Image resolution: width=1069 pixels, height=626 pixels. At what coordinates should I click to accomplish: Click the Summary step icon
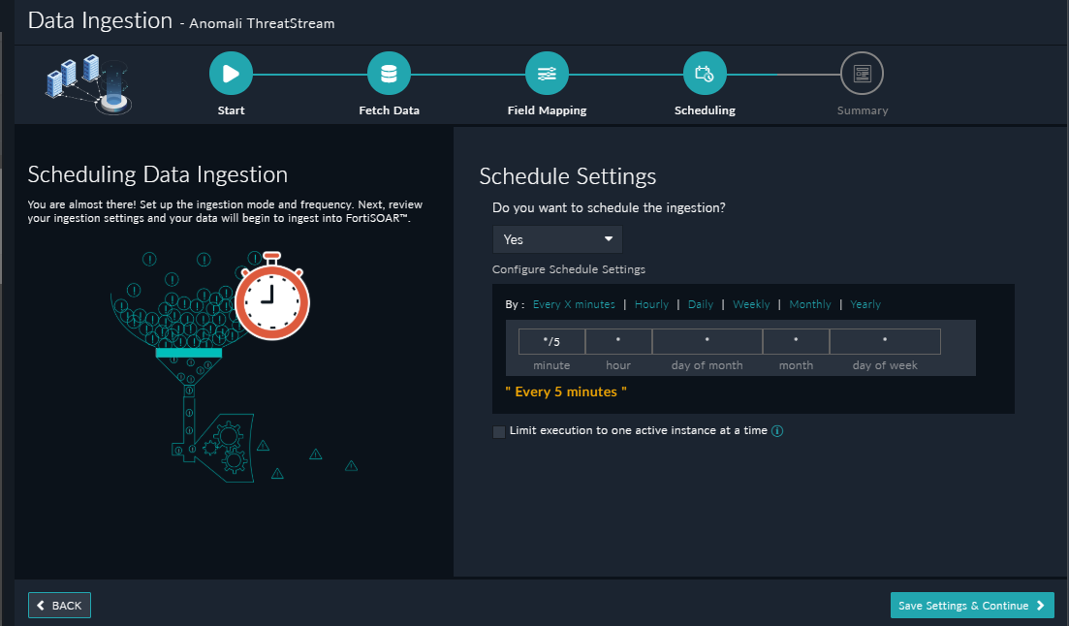[x=862, y=74]
